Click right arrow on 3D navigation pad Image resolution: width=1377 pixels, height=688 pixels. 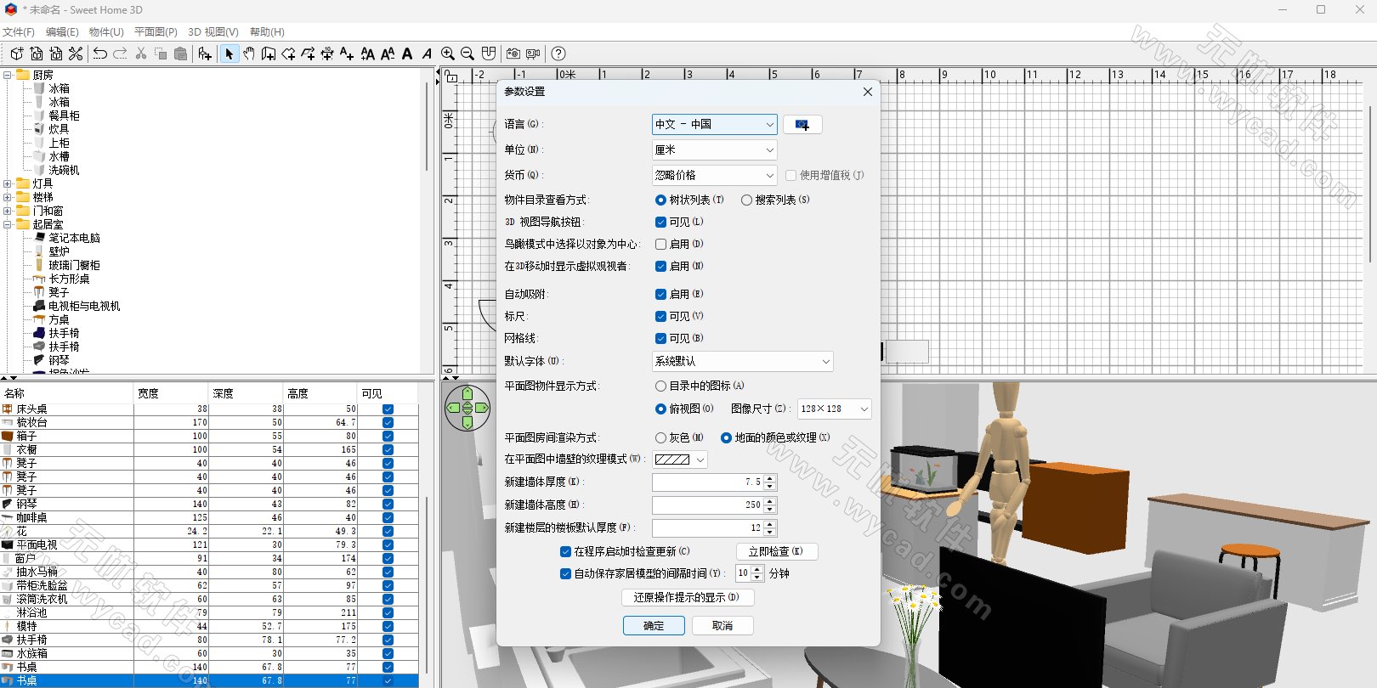[x=482, y=408]
